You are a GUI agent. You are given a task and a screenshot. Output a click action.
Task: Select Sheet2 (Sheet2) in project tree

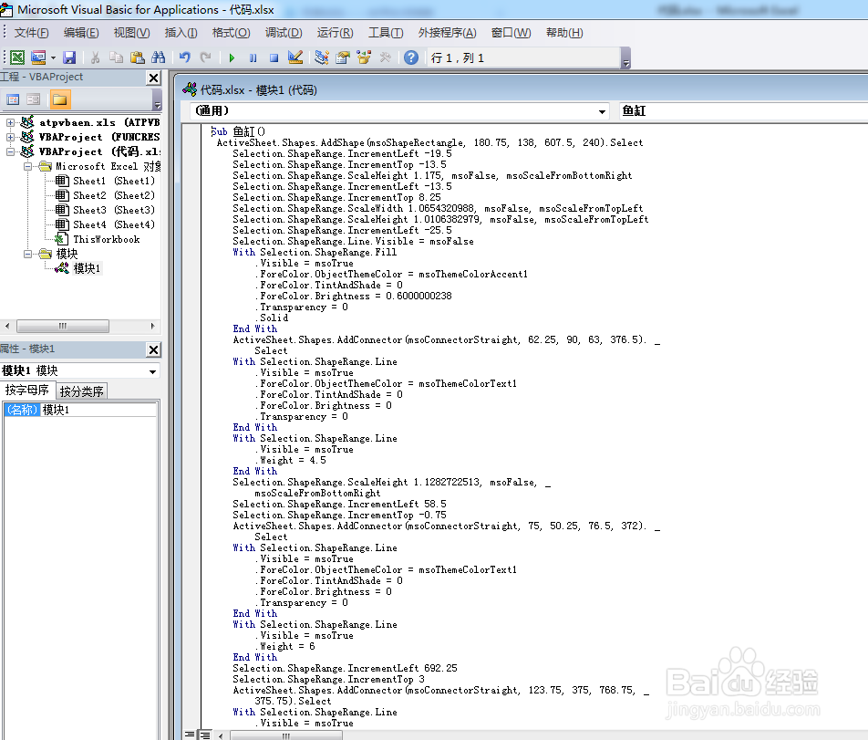tap(113, 195)
